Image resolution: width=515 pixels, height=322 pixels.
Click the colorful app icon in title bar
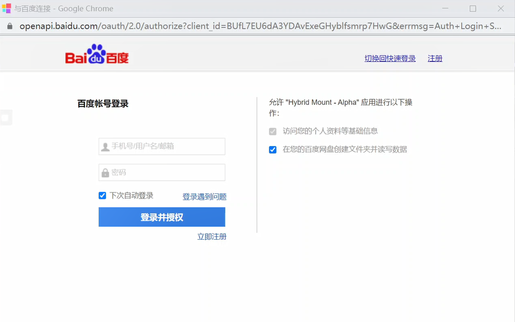pos(6,8)
